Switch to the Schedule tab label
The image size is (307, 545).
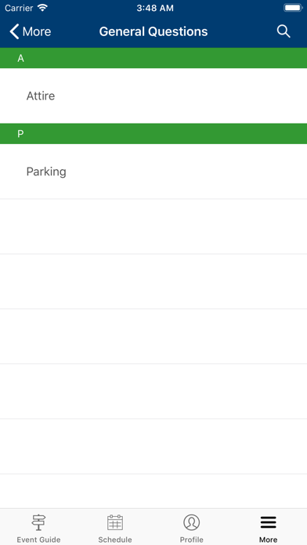point(115,540)
